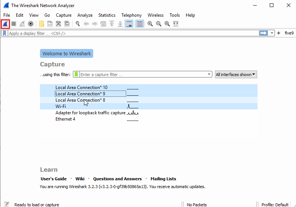Open a capture file icon
The image size is (296, 207).
point(41,24)
